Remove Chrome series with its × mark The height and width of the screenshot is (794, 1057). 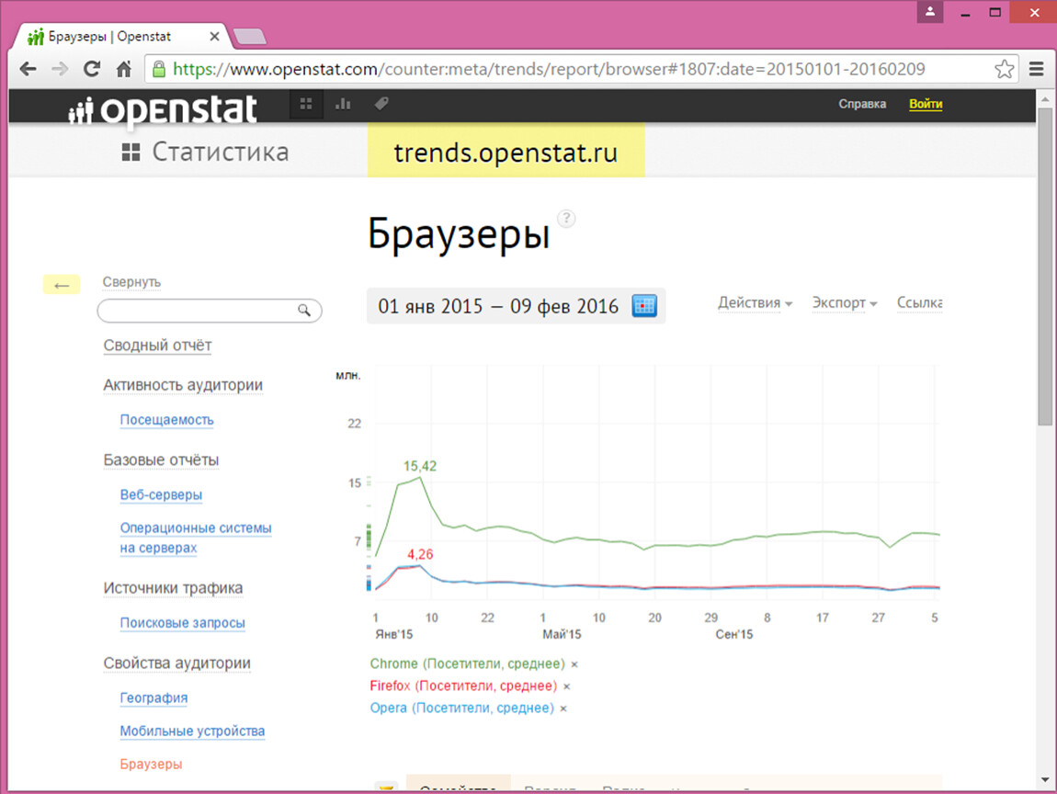[x=574, y=664]
